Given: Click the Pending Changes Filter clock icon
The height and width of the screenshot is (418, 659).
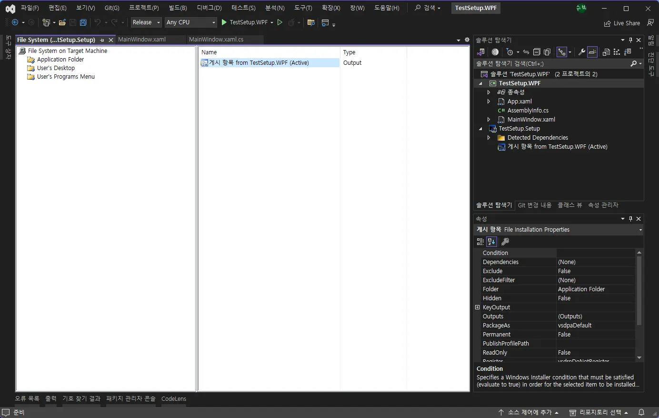Looking at the screenshot, I should (510, 52).
